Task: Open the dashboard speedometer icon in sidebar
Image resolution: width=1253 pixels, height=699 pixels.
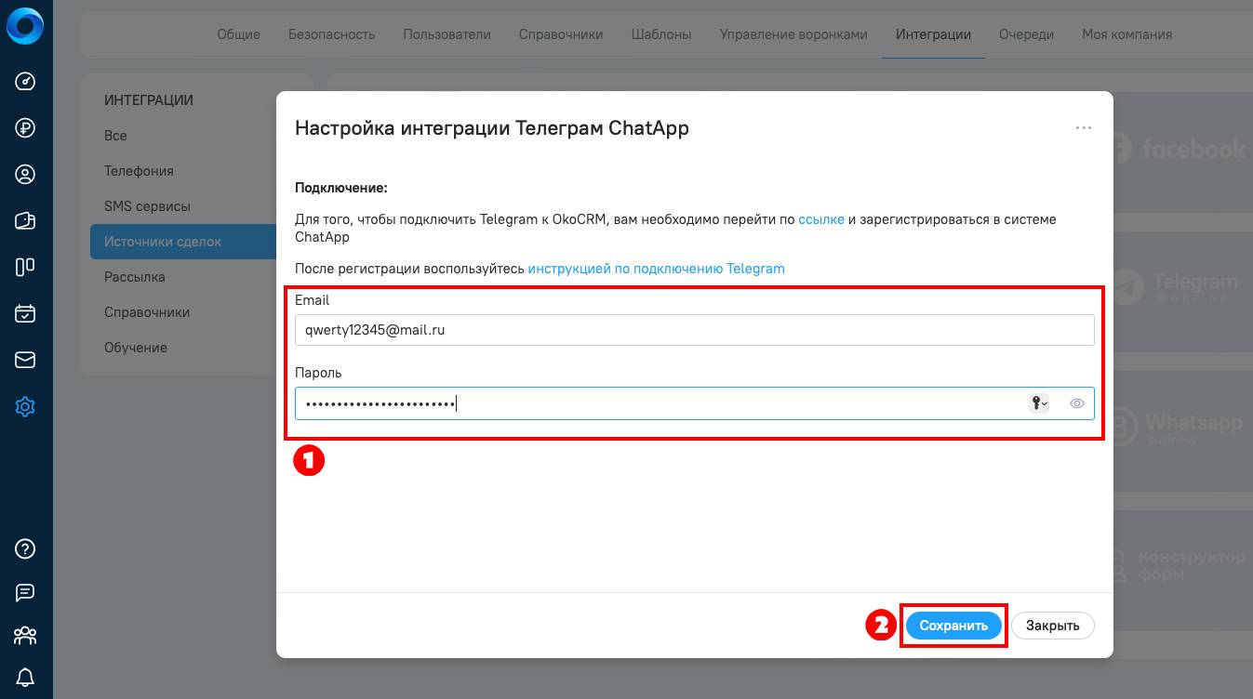Action: tap(25, 82)
